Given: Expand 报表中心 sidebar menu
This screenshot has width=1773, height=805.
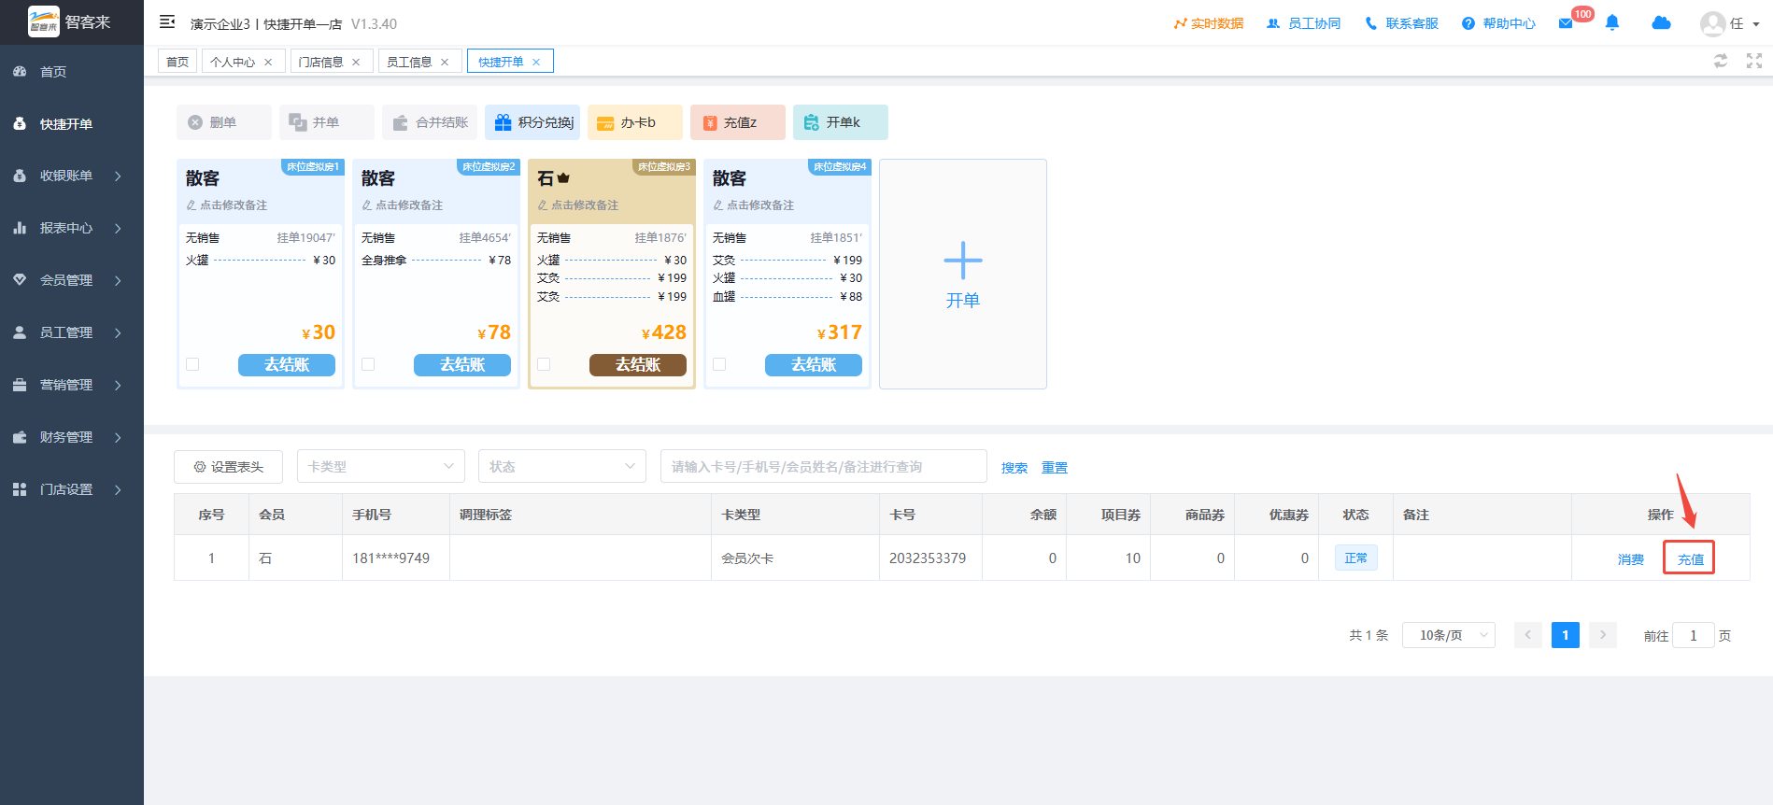Looking at the screenshot, I should point(72,228).
